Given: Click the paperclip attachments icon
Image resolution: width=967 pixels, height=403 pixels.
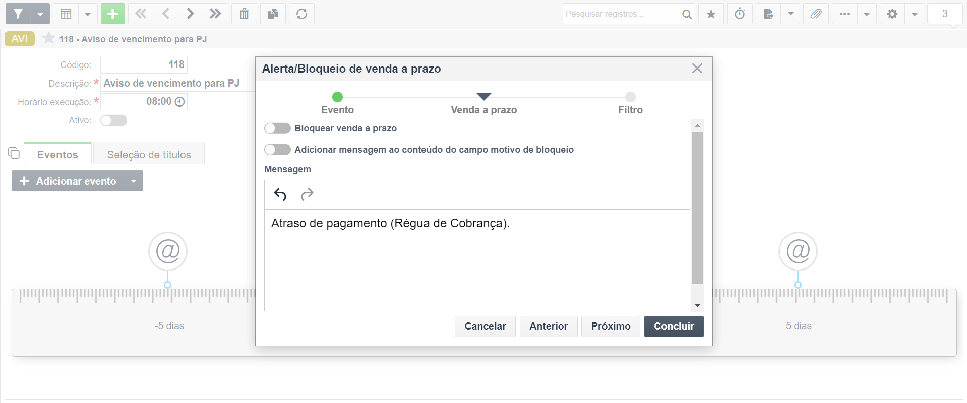Looking at the screenshot, I should coord(816,14).
